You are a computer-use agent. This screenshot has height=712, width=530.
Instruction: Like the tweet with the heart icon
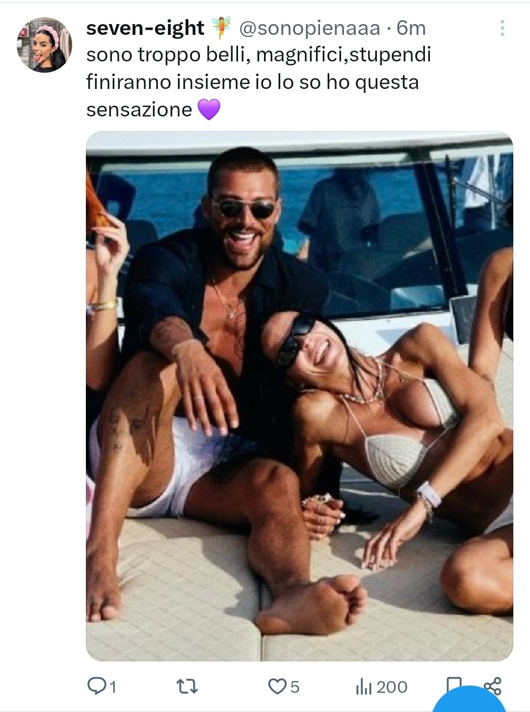click(x=277, y=686)
